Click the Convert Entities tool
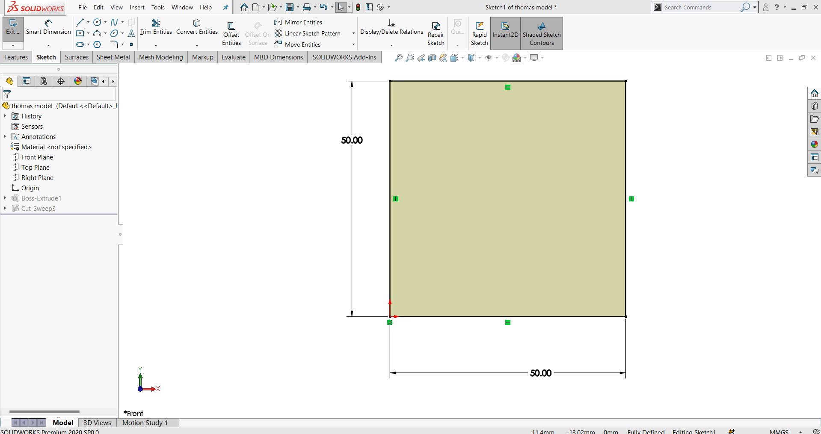 tap(197, 27)
